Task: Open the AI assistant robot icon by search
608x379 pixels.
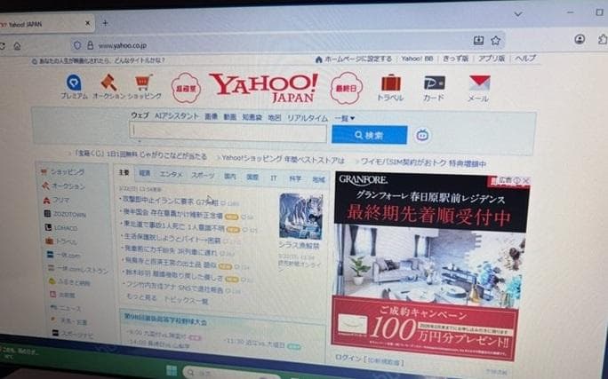Action: [x=422, y=135]
